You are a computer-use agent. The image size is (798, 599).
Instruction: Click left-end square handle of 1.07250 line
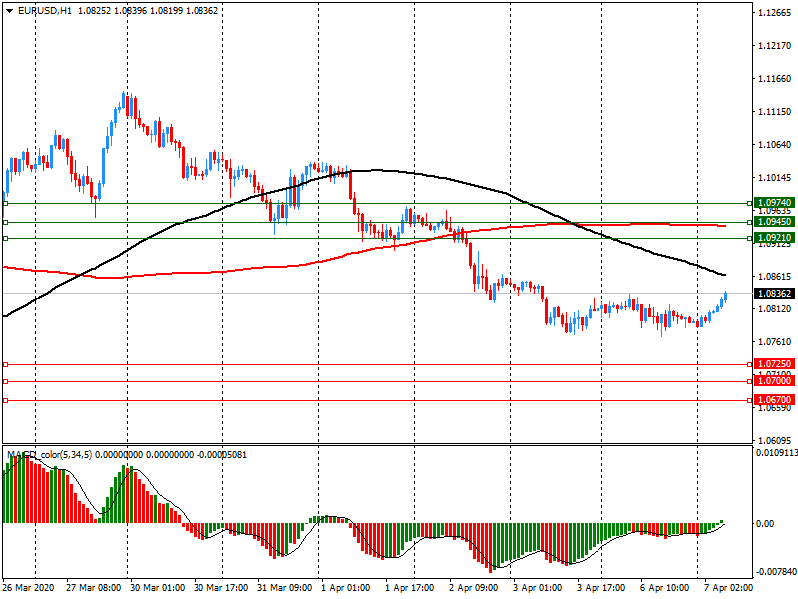(6, 364)
